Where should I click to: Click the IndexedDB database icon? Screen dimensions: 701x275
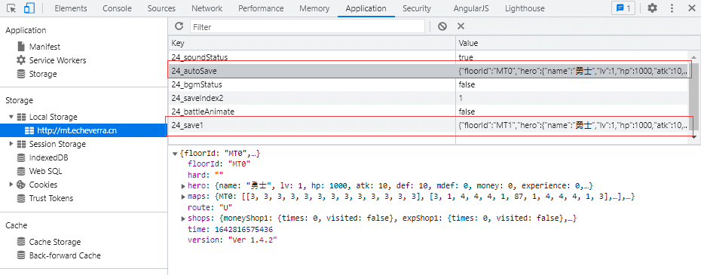pyautogui.click(x=21, y=157)
